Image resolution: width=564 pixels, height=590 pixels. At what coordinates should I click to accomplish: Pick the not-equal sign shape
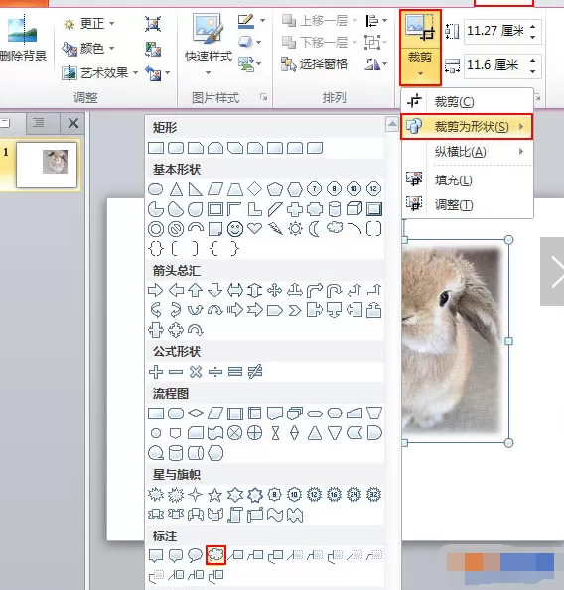pyautogui.click(x=255, y=372)
